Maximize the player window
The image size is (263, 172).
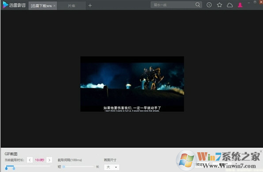tap(255, 2)
